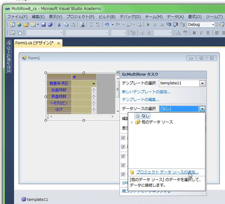225x204 pixels.
Task: Click the データソースの選択 dropdown arrow
Action: pos(202,109)
